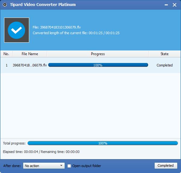The width and height of the screenshot is (181, 173).
Task: Click the File Name column header
Action: (30, 54)
